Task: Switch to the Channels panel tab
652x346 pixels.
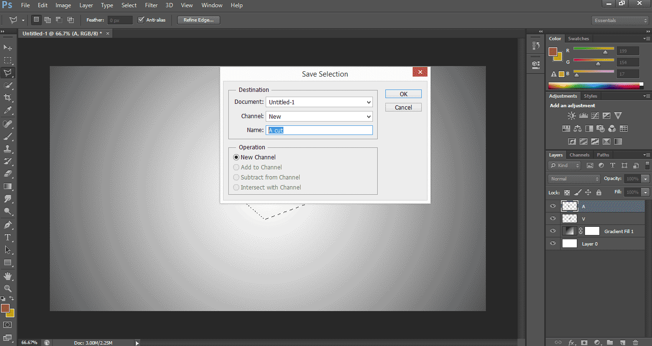Action: pos(579,155)
